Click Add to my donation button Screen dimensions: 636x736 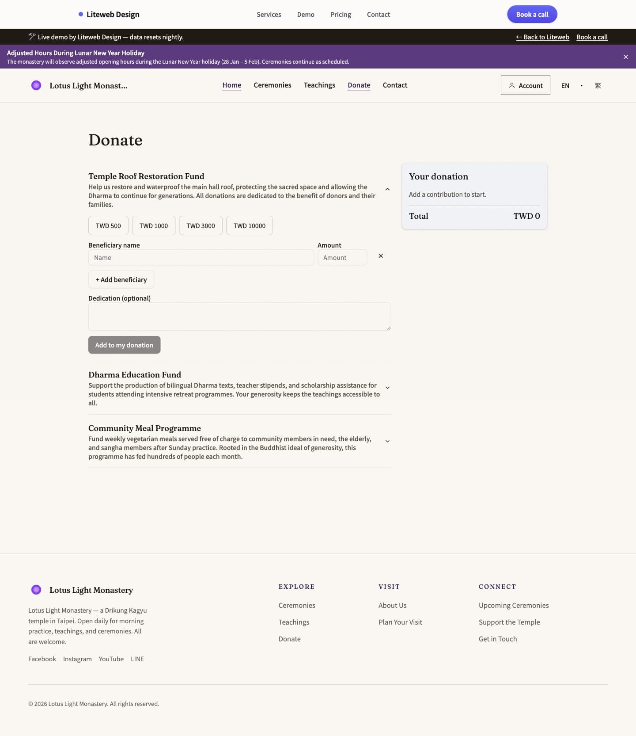tap(124, 345)
